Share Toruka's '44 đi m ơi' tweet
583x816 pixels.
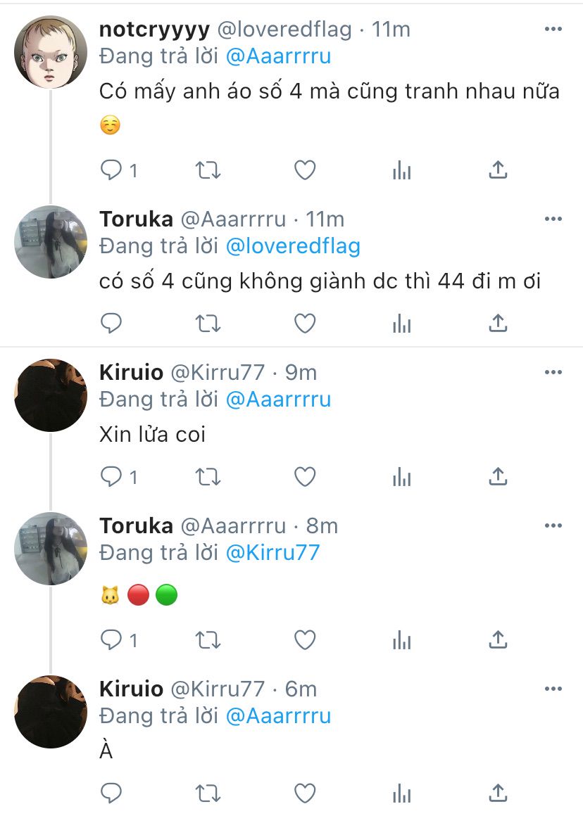[x=498, y=323]
